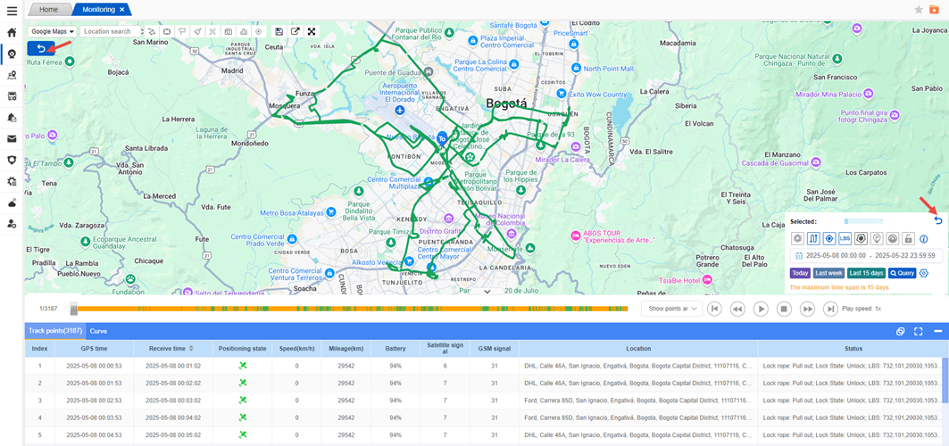949x446 pixels.
Task: Click the camera screenshot icon in map toolbar
Action: pos(229,31)
